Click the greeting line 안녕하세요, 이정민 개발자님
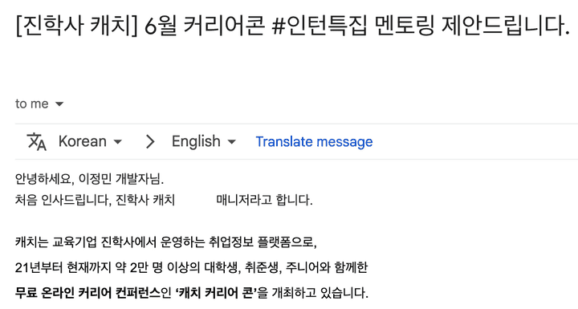Image resolution: width=578 pixels, height=309 pixels. (89, 179)
